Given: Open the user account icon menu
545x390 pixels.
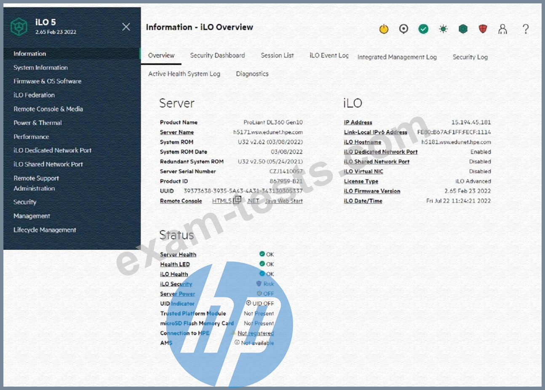Looking at the screenshot, I should (x=502, y=29).
